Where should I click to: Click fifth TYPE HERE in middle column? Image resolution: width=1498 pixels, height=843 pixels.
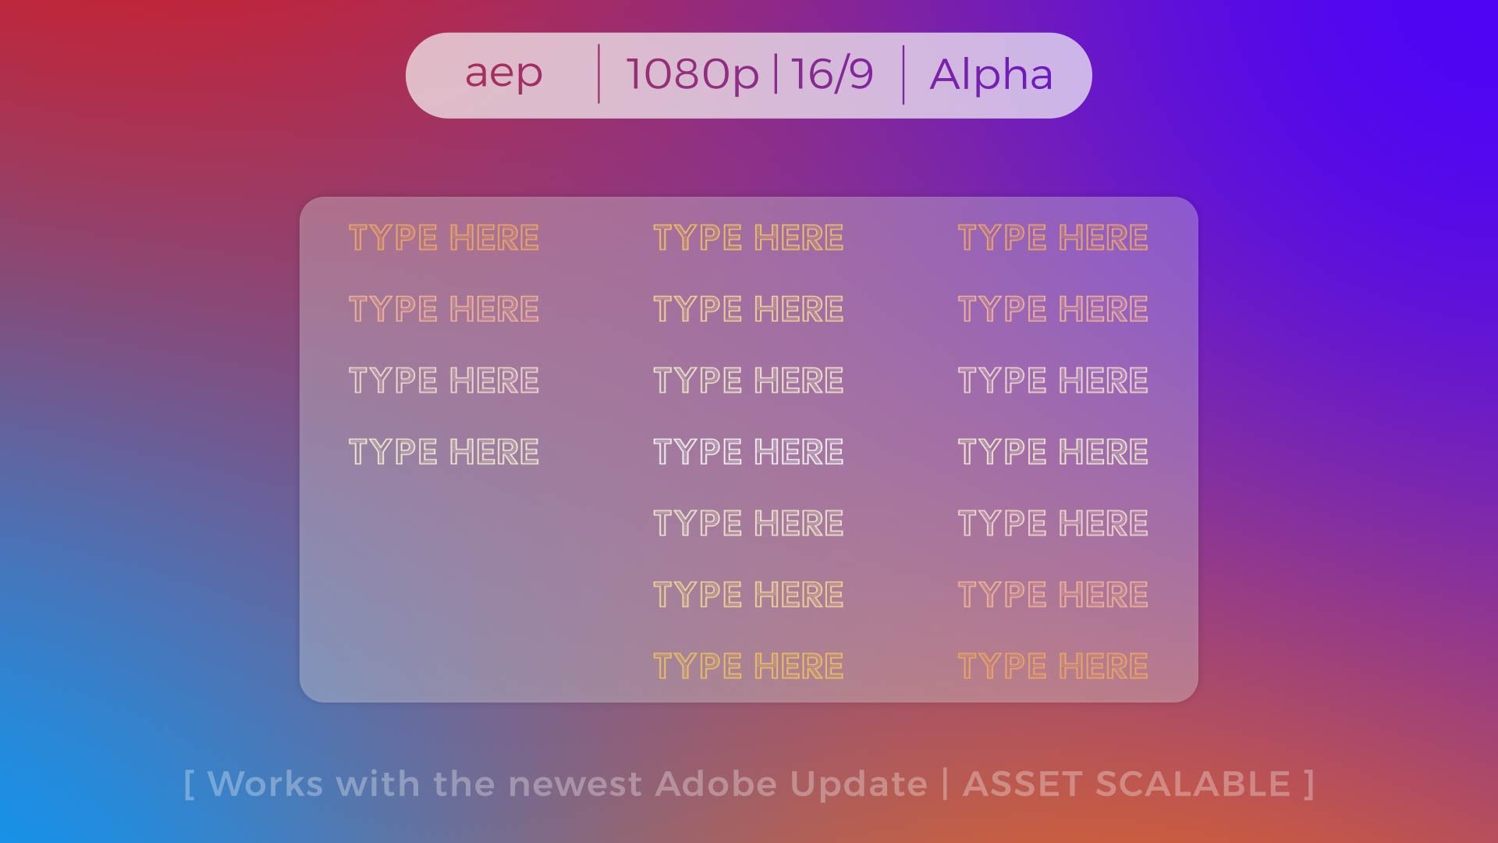748,523
